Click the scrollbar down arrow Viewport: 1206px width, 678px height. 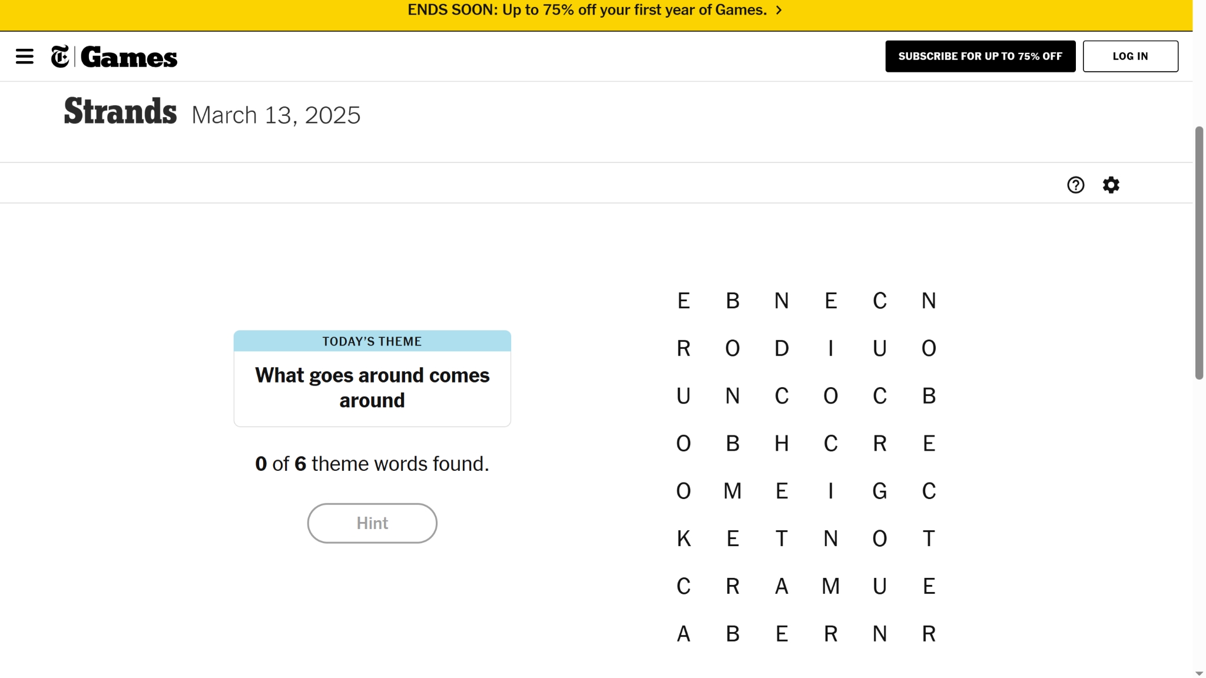[1199, 673]
